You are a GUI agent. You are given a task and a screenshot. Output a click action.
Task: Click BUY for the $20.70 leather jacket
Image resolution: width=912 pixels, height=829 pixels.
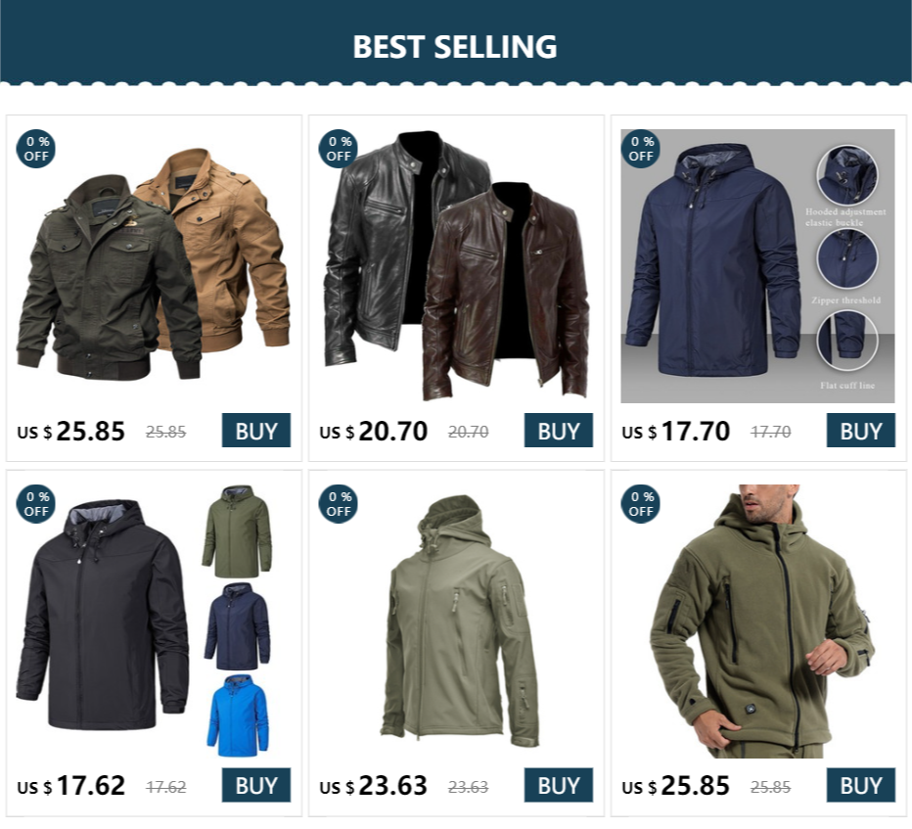[559, 430]
